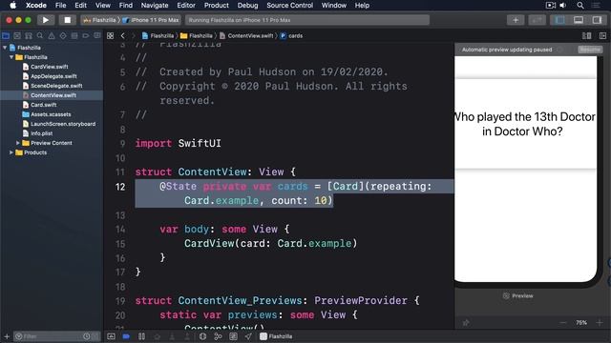611x343 pixels.
Task: Choose iPhone 11 Pro Max destination
Action: pos(151,20)
